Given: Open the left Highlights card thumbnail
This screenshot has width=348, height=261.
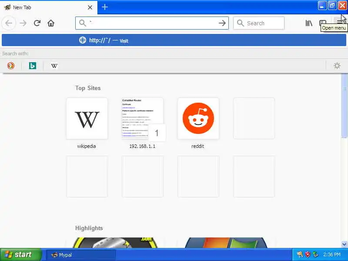Looking at the screenshot, I should [x=115, y=242].
